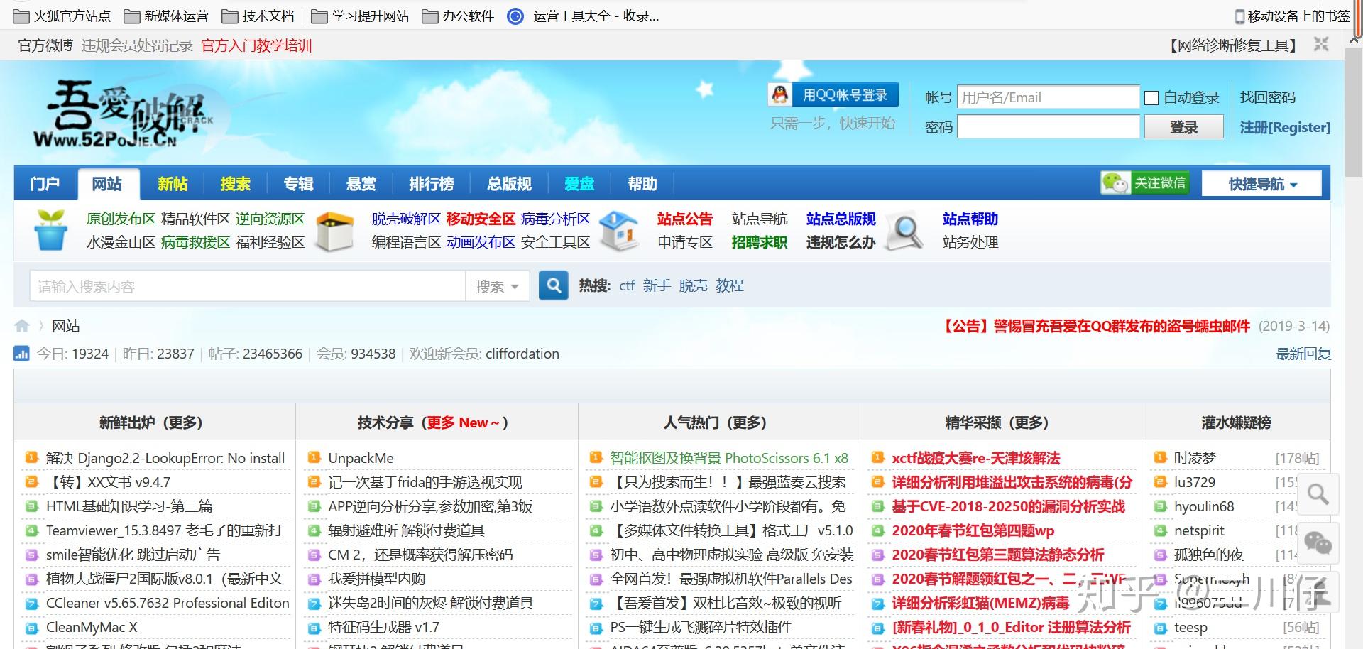Select the 网站 nav tab
The width and height of the screenshot is (1363, 649).
point(107,184)
